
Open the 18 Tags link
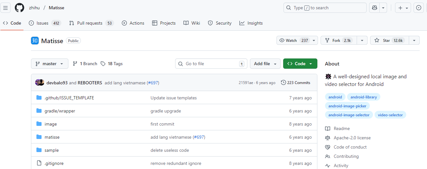112,64
